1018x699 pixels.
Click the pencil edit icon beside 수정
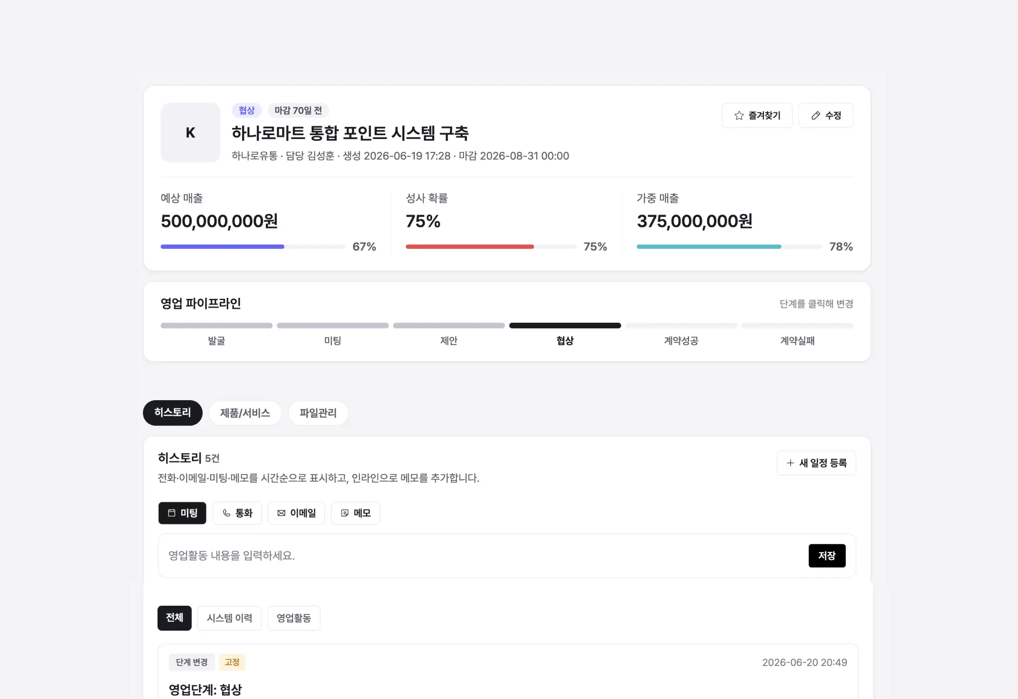[x=816, y=116]
